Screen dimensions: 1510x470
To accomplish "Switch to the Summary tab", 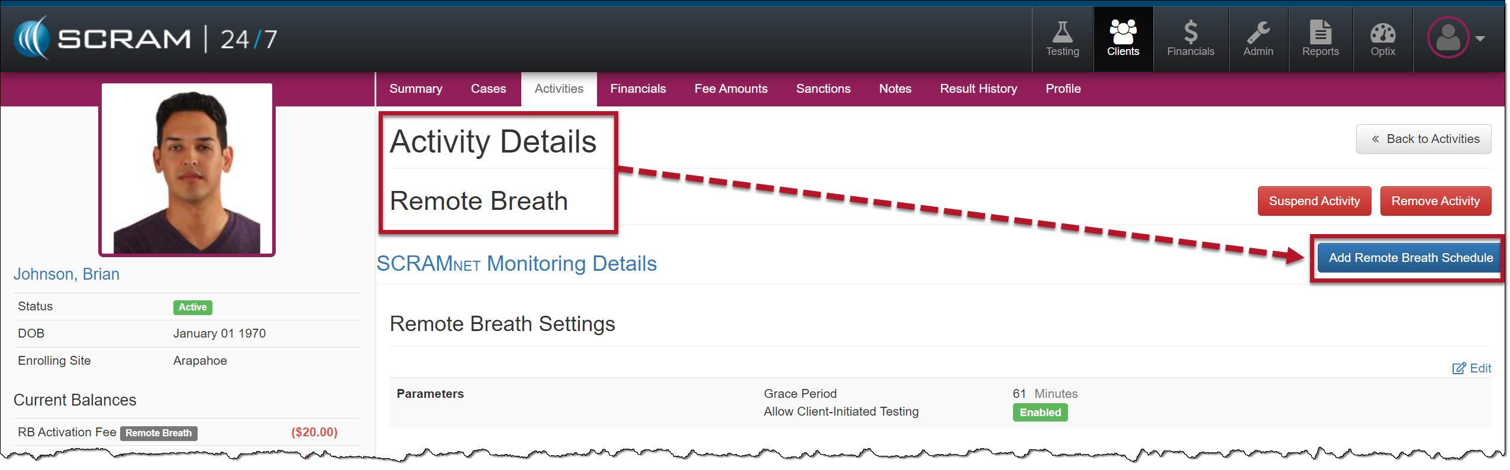I will pyautogui.click(x=415, y=89).
